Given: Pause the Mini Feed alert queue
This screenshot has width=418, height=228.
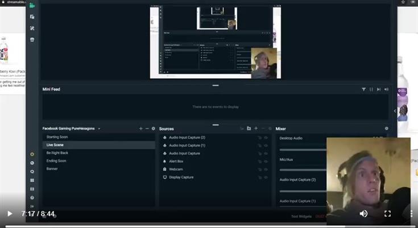Looking at the screenshot, I should point(371,89).
